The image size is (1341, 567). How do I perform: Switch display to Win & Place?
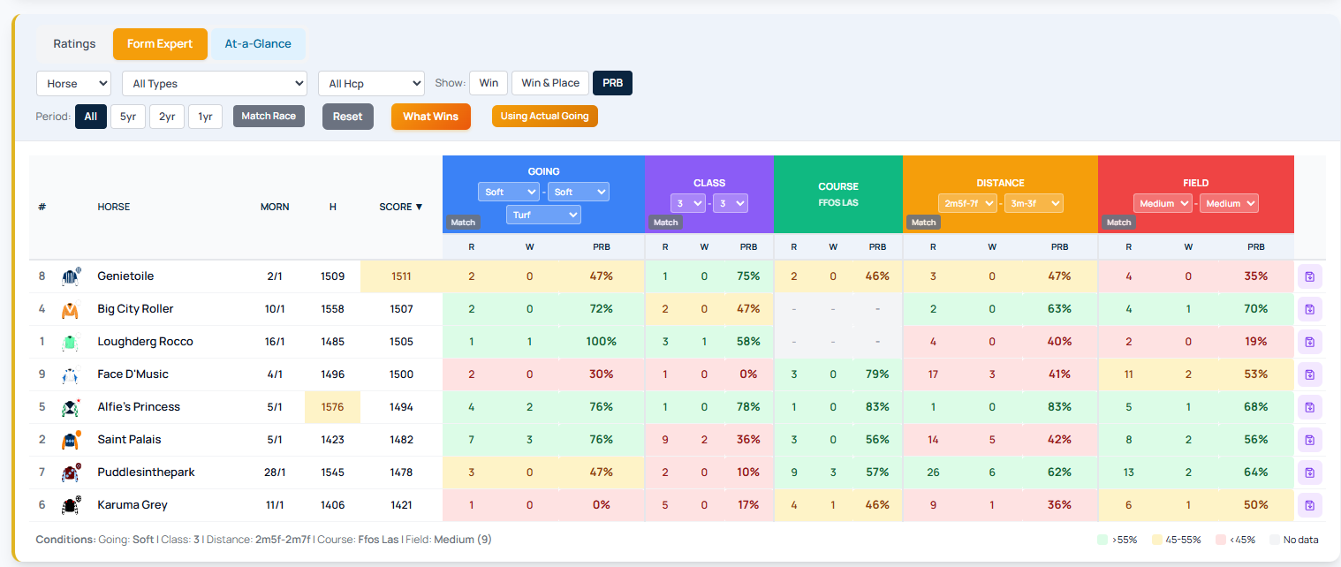[550, 83]
